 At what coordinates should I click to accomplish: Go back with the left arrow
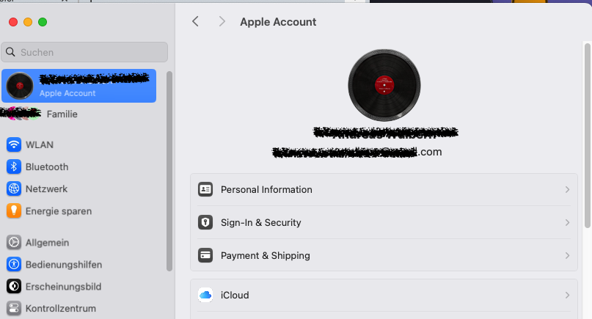click(x=195, y=21)
